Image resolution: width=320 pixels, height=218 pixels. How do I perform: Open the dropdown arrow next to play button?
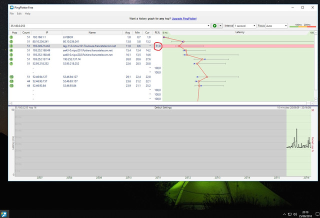pyautogui.click(x=220, y=25)
